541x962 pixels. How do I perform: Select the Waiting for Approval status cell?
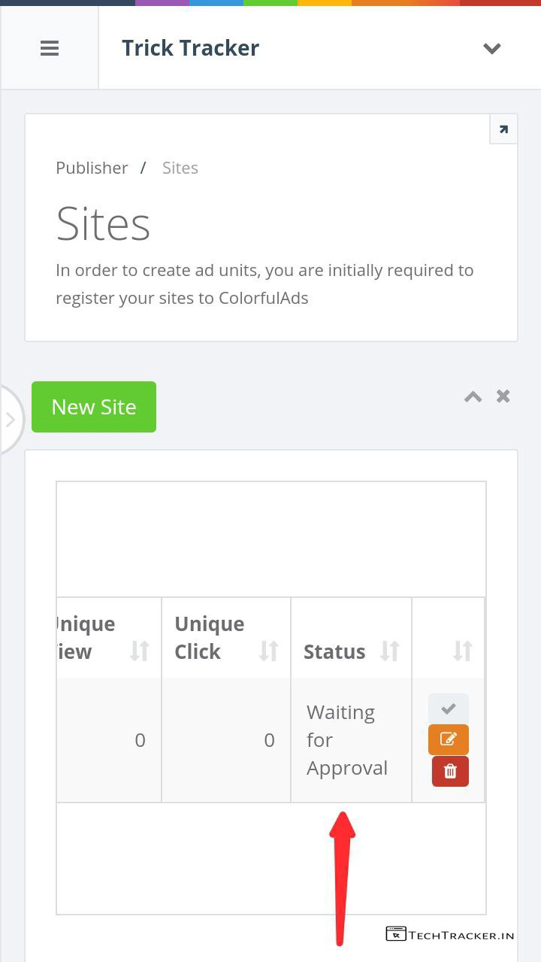click(x=347, y=740)
